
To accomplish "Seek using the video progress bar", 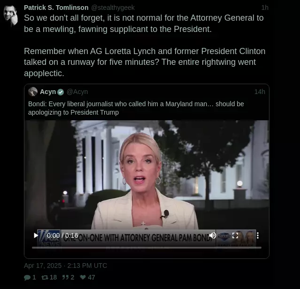I will click(146, 248).
